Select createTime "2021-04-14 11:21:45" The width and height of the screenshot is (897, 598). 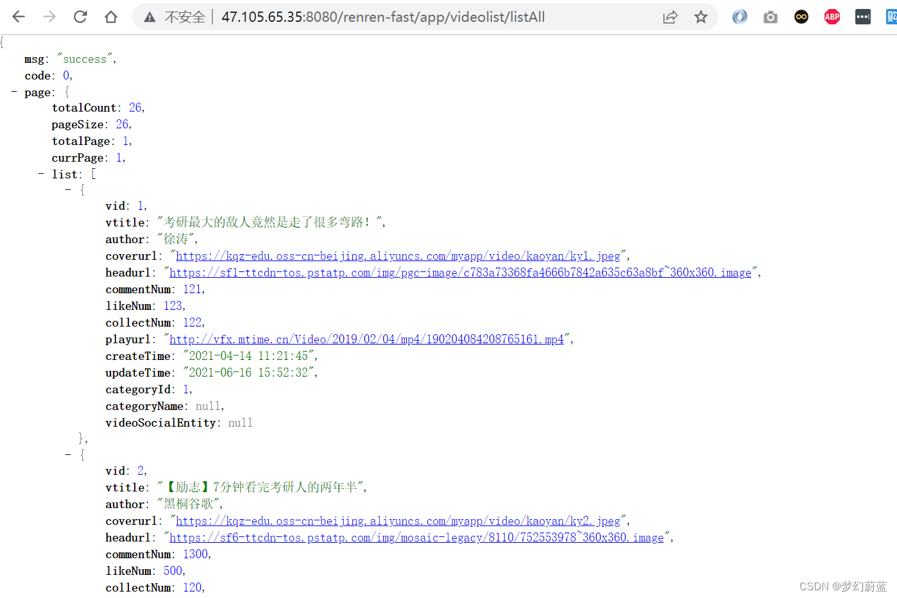point(248,356)
